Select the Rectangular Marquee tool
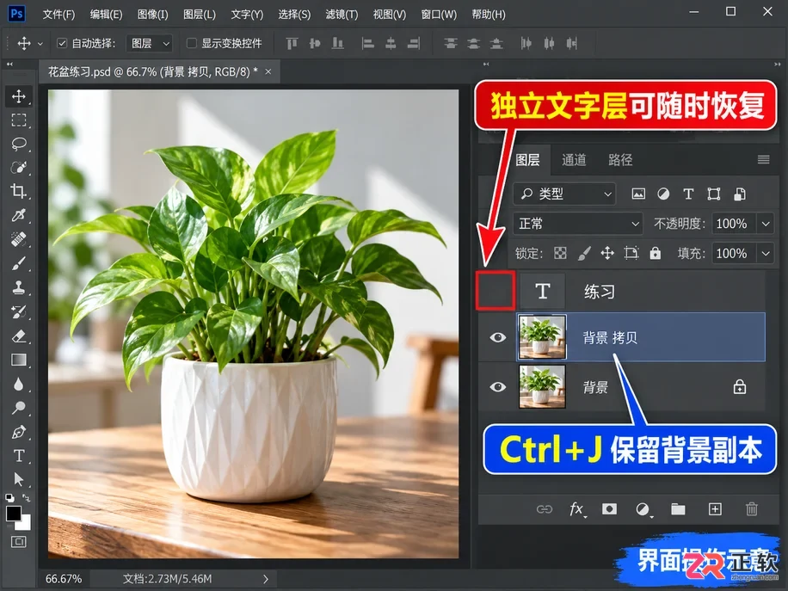This screenshot has height=591, width=788. [19, 120]
